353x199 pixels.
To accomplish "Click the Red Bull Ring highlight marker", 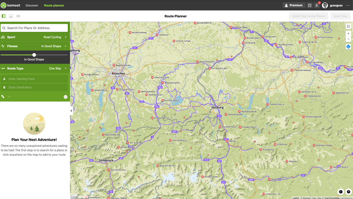I will (x=331, y=167).
